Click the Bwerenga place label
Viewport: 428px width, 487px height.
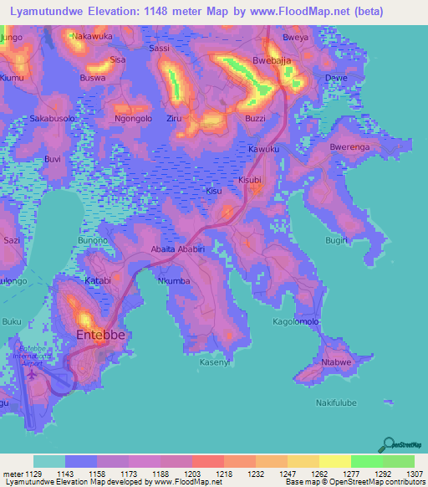tap(349, 147)
